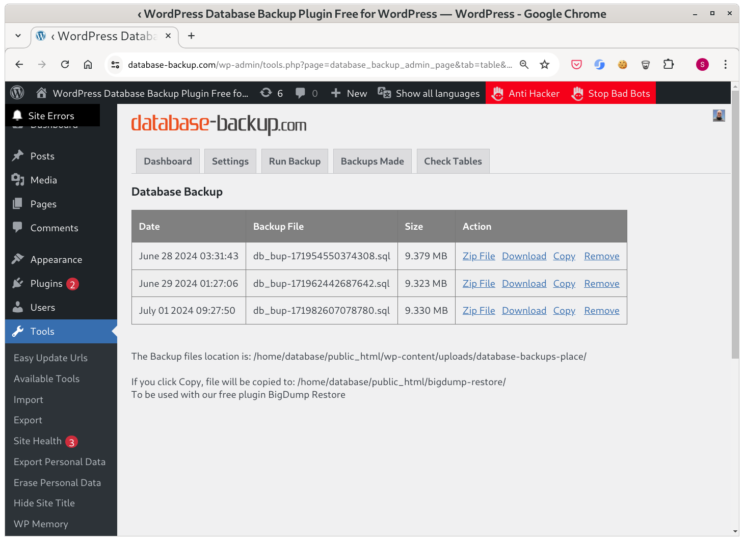The image size is (744, 541).
Task: Switch to the Run Backup tab
Action: [x=295, y=161]
